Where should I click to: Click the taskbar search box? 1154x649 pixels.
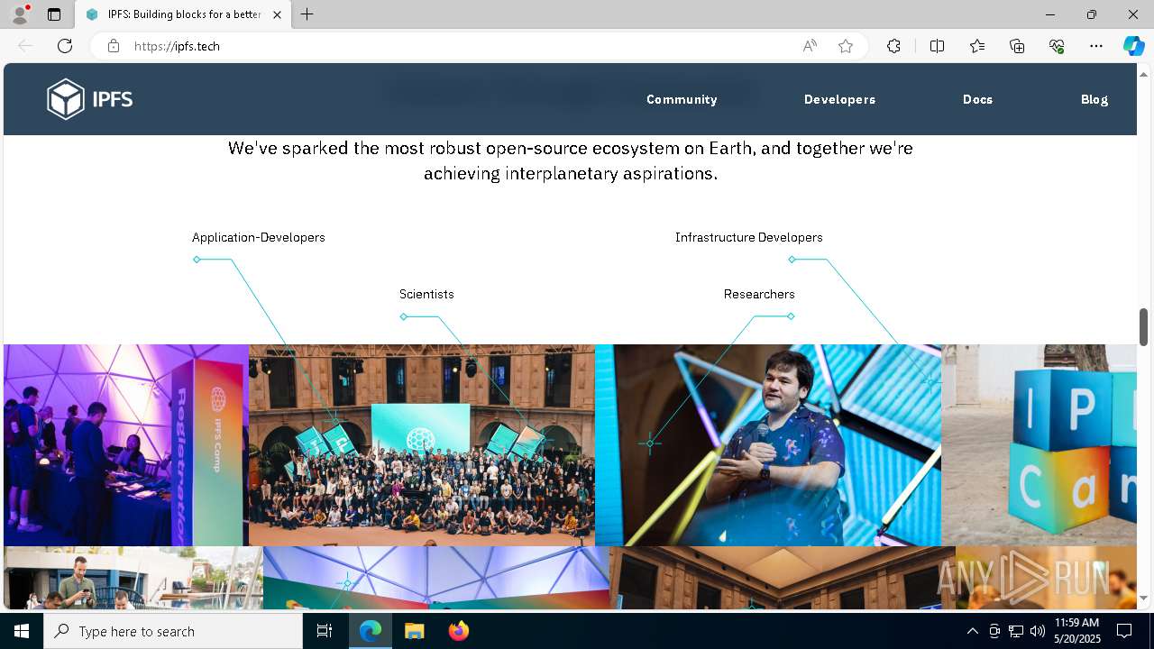point(173,631)
